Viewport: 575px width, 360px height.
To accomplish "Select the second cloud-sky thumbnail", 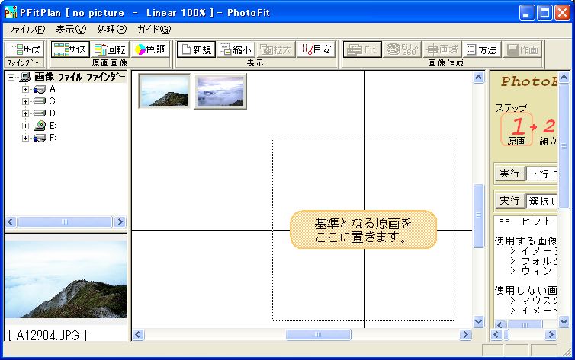I will tap(220, 91).
